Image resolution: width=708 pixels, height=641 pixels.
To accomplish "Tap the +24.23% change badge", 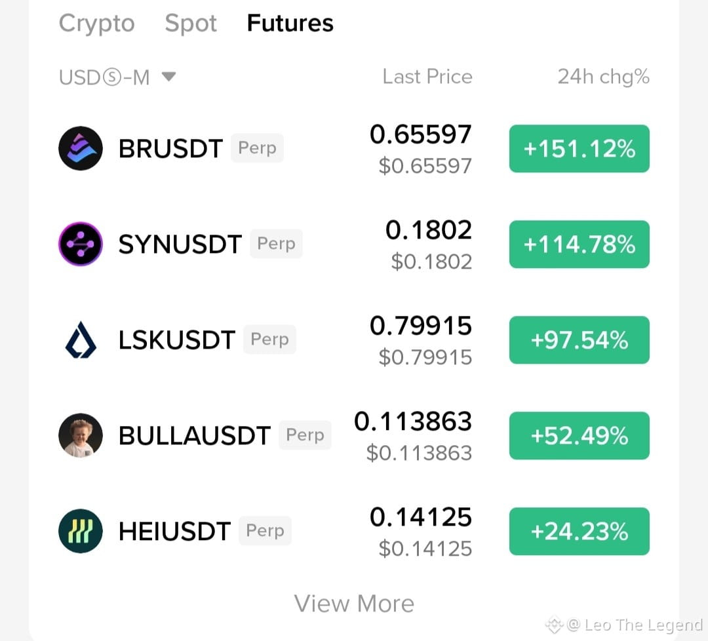I will [580, 532].
